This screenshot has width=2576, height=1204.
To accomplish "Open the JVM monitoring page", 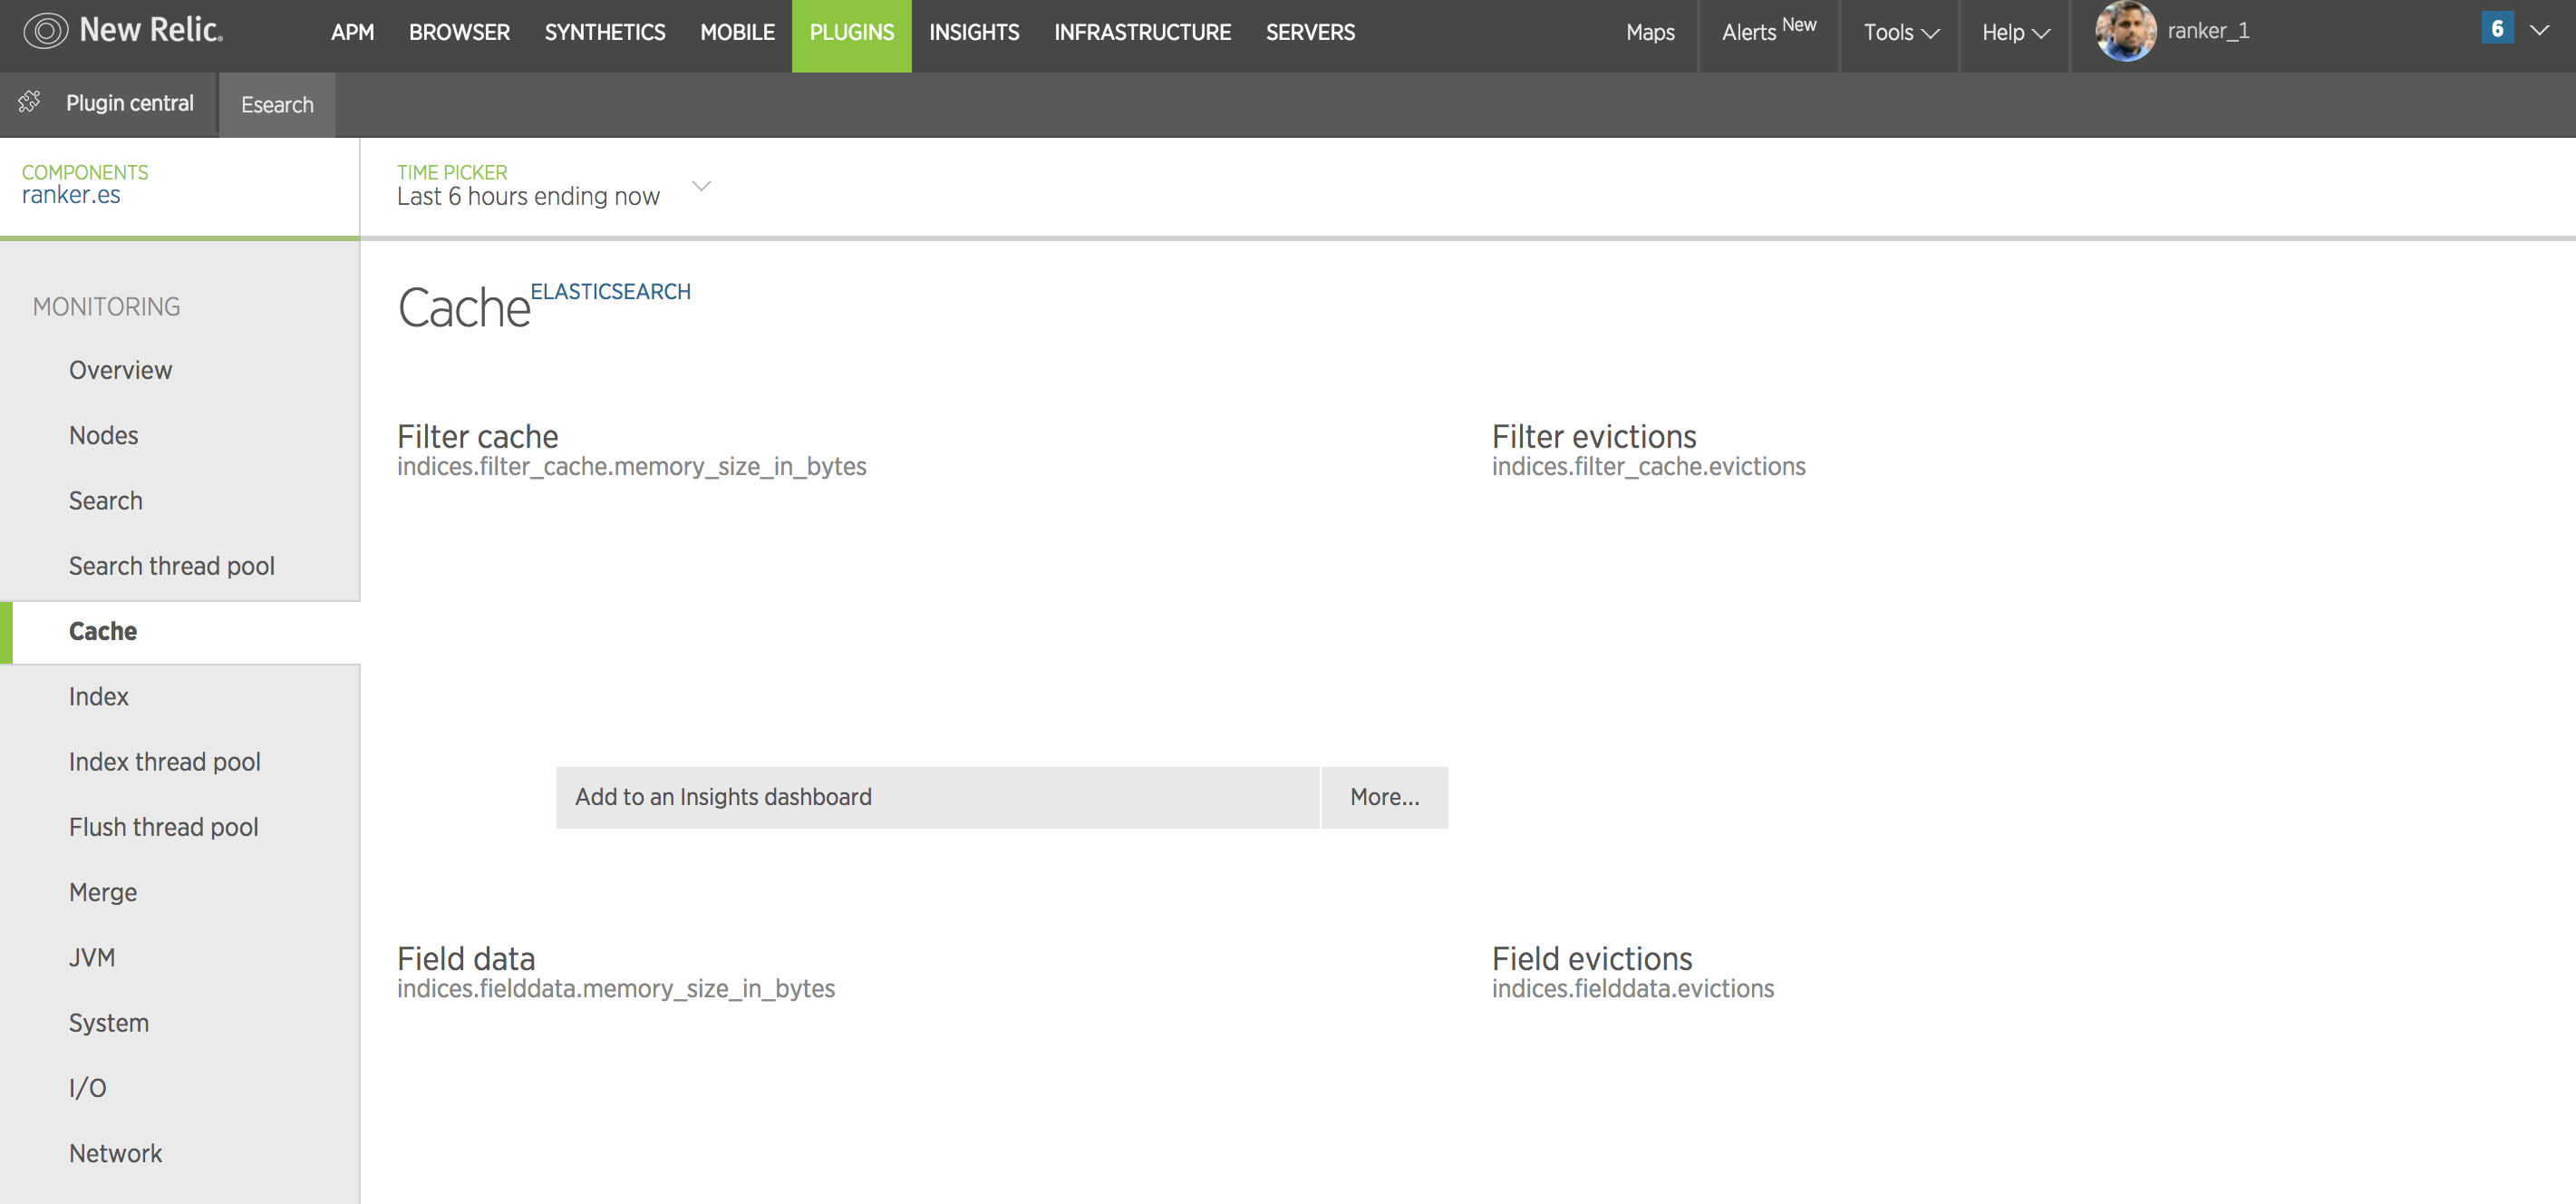I will [x=92, y=957].
